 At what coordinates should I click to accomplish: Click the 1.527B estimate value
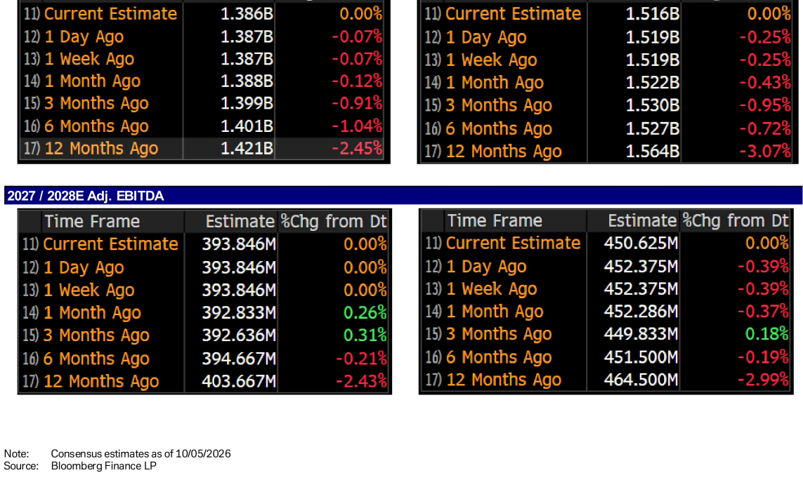tap(653, 128)
